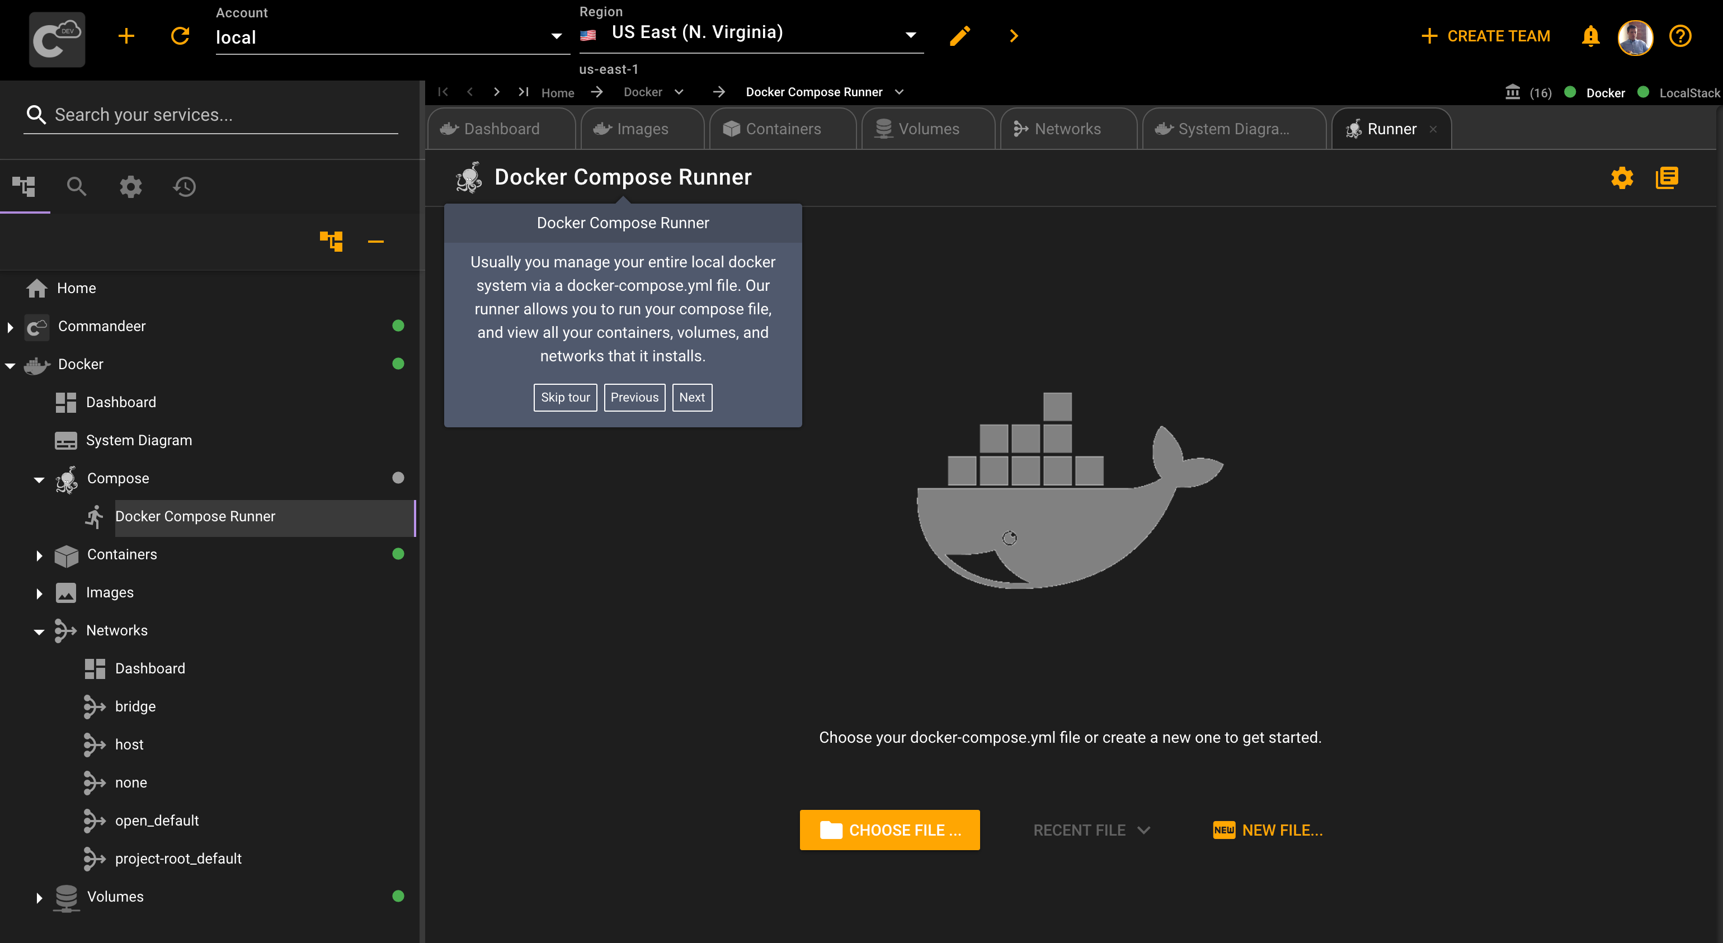Click the orange collapse minus icon
Screen dimensions: 1723x943
[x=376, y=242]
